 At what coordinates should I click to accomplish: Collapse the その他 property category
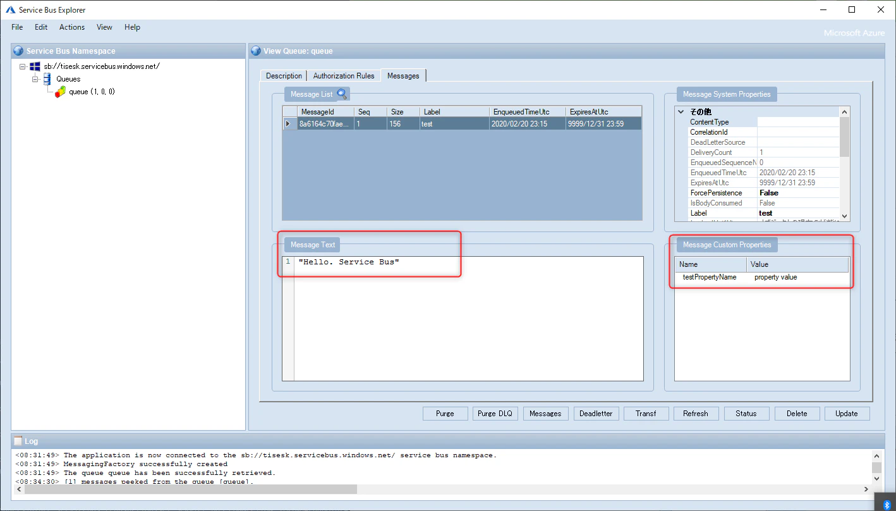681,112
